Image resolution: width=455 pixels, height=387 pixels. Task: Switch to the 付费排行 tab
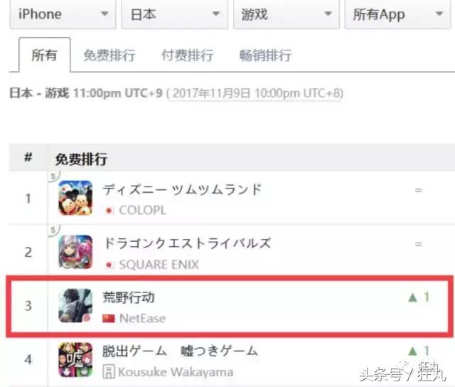[x=188, y=55]
